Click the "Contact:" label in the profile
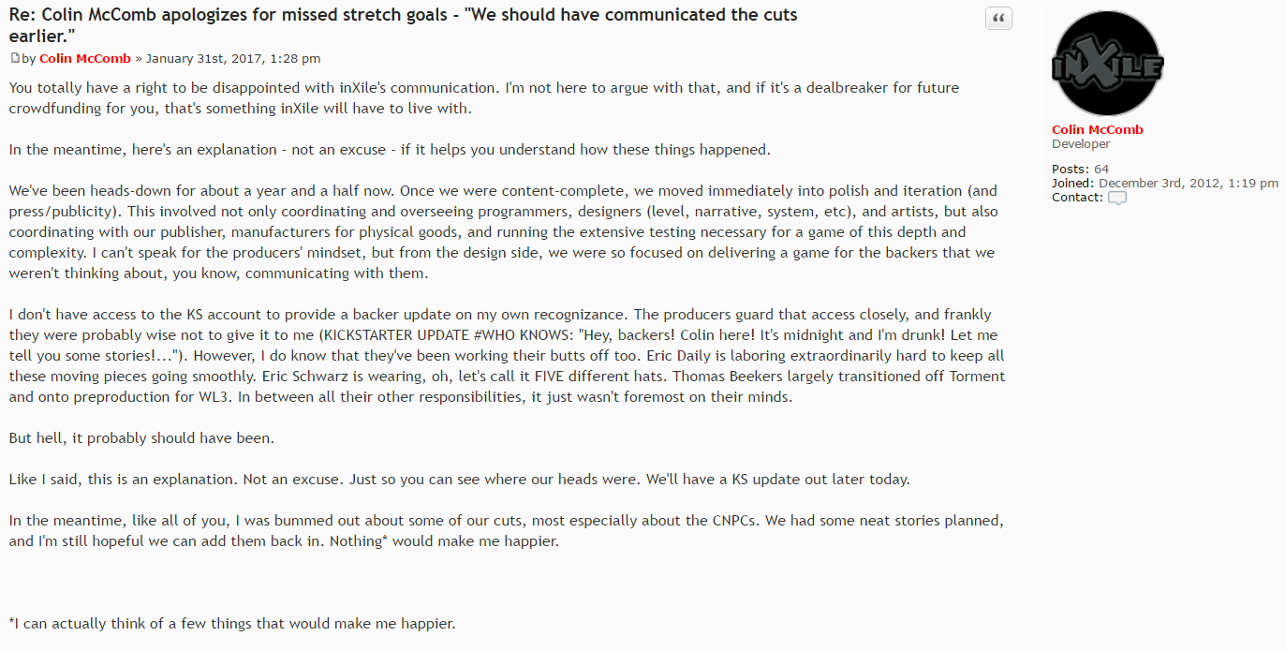 click(1078, 198)
